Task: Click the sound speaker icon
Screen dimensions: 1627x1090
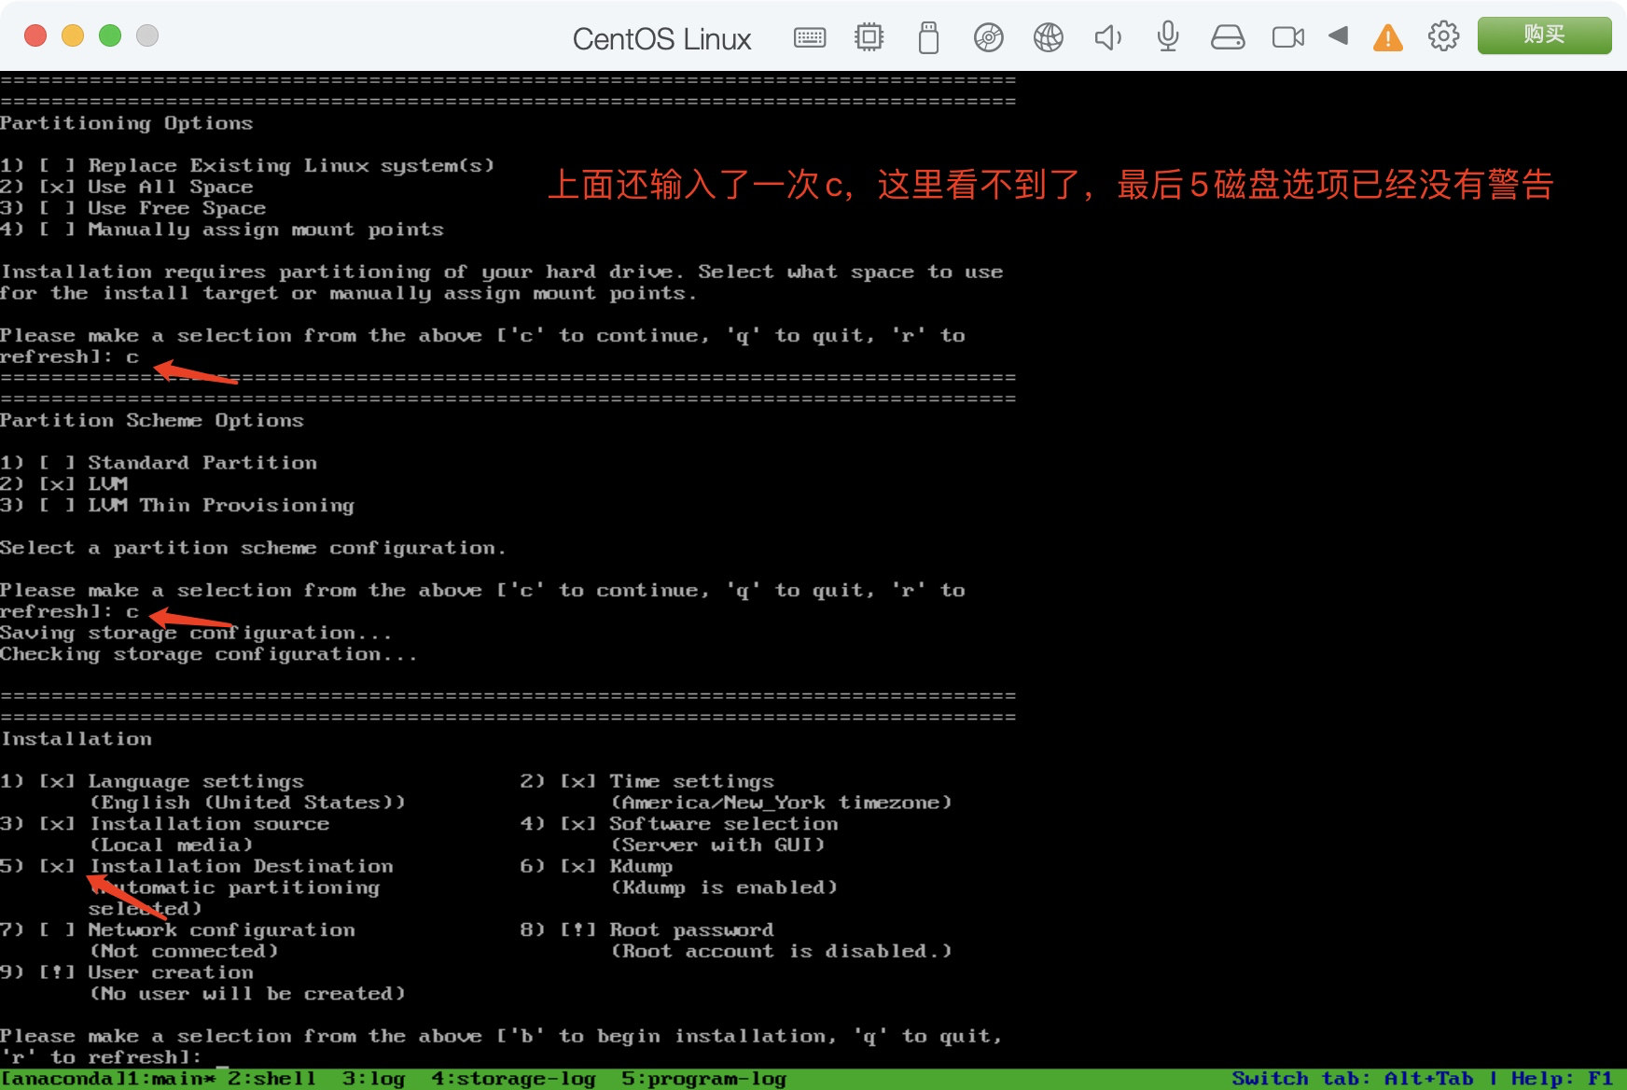Action: coord(1108,37)
